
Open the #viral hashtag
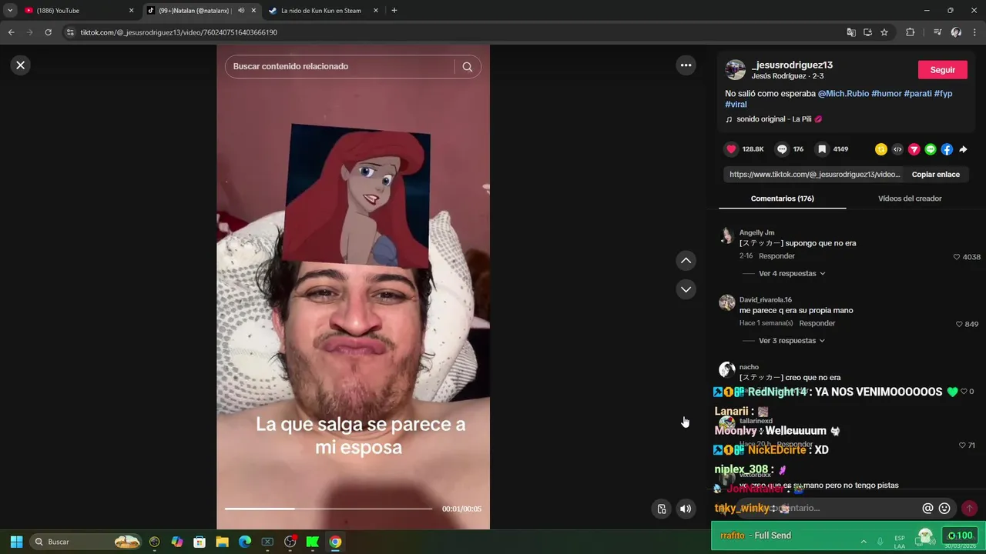(736, 105)
